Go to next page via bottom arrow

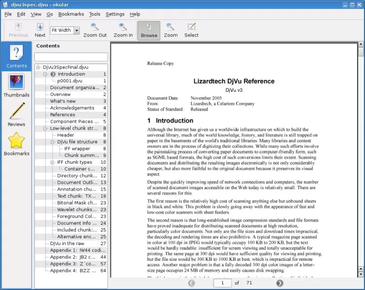(279, 283)
